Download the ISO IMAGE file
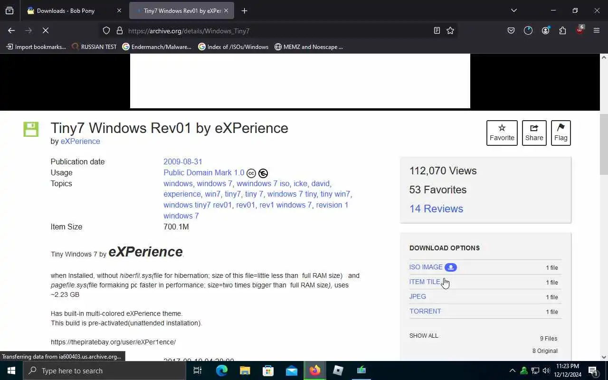The image size is (608, 380). 426,267
